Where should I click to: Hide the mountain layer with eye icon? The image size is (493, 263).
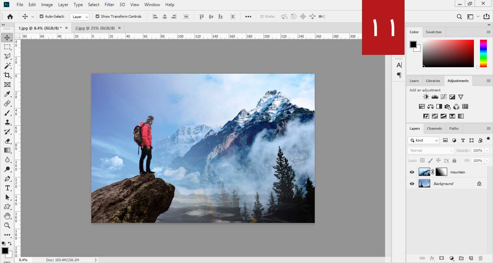[x=412, y=172]
